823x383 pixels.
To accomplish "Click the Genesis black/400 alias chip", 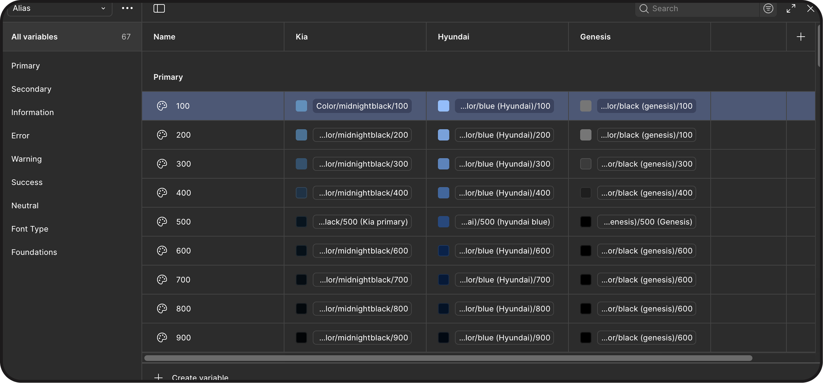I will [646, 193].
